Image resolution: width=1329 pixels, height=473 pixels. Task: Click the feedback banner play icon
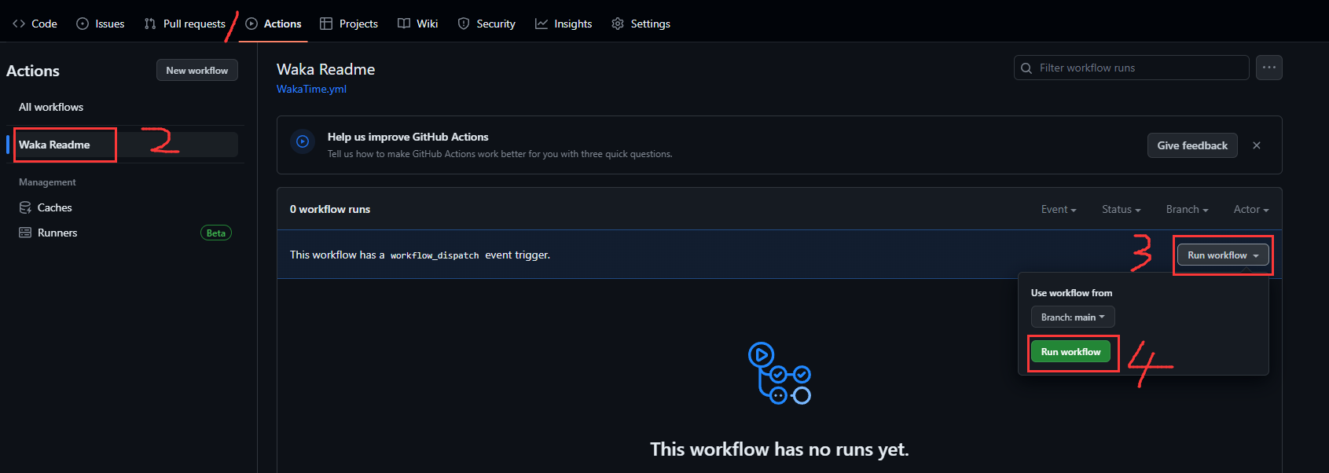click(303, 142)
